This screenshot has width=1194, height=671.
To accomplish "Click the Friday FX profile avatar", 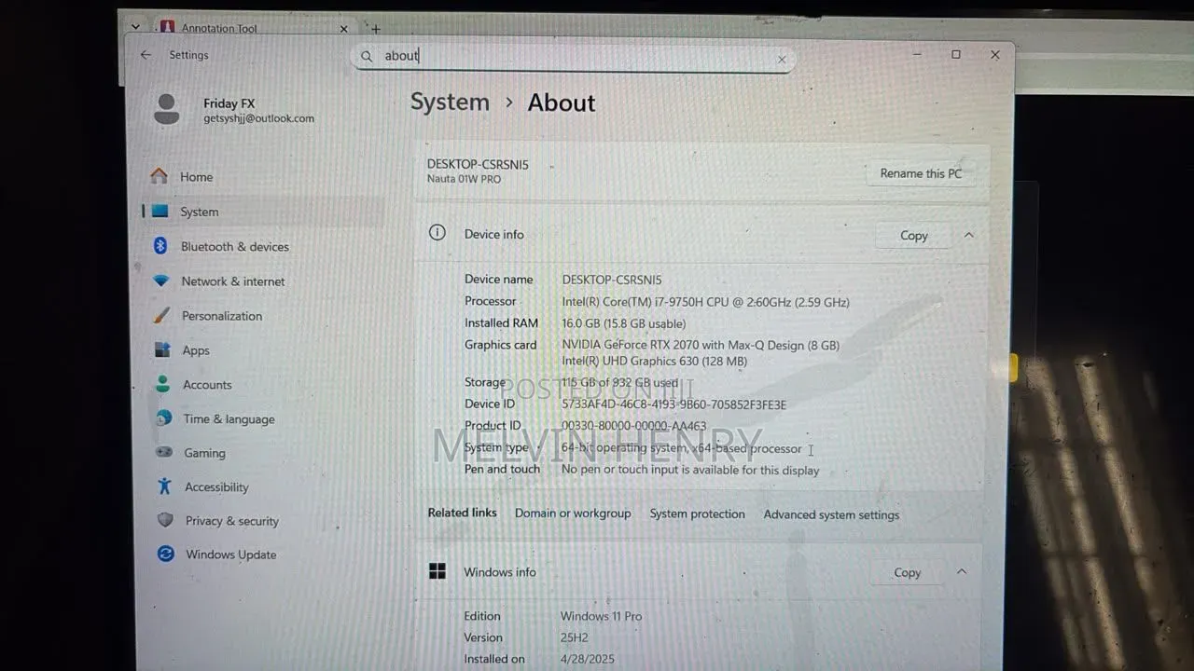I will (167, 109).
